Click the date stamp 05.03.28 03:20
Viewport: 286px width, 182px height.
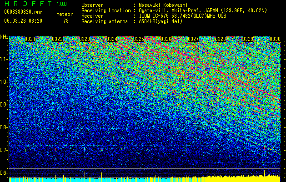(x=23, y=21)
